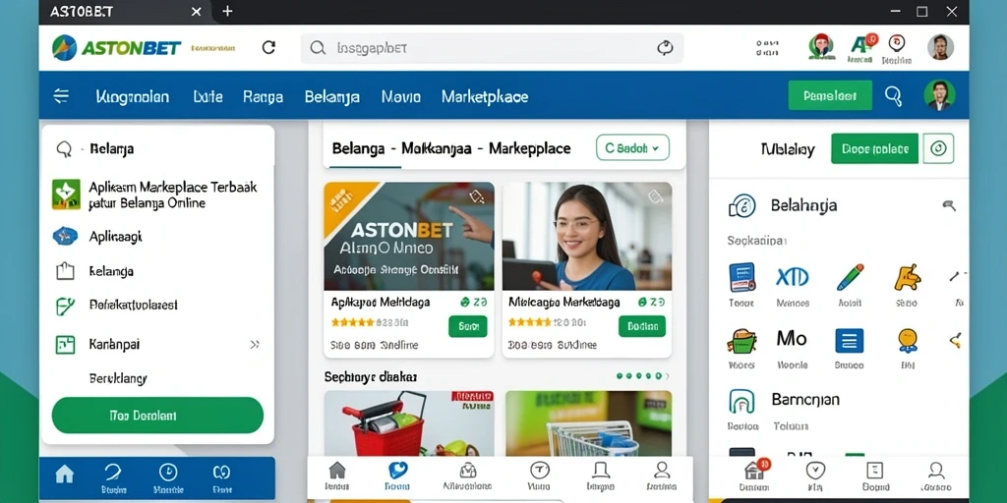Tap the clock tab in center bottom bar

tap(539, 476)
